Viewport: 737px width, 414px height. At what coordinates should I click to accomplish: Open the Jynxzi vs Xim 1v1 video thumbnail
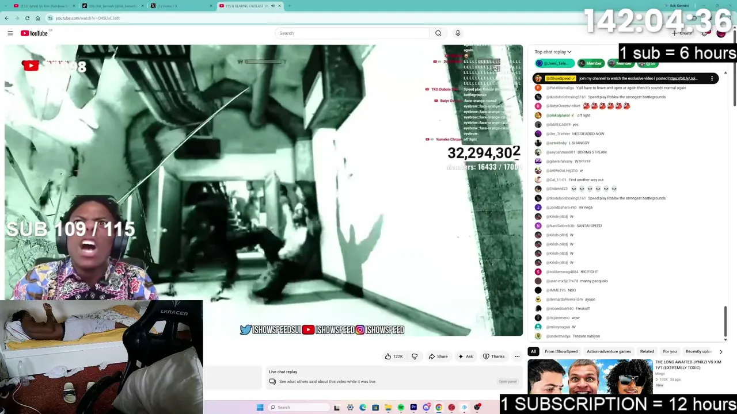(590, 377)
